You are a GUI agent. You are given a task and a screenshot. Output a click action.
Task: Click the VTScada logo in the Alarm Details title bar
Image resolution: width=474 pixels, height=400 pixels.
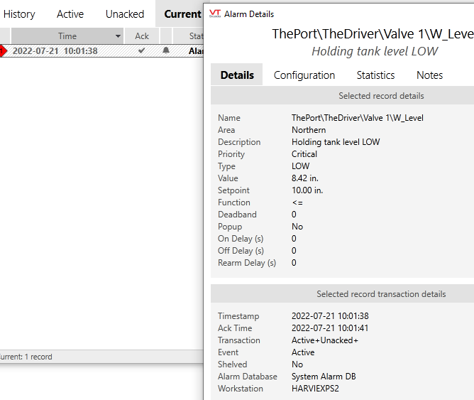[x=216, y=13]
